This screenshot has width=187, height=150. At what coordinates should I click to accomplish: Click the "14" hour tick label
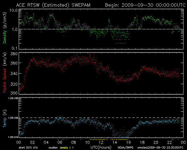tap(115, 142)
